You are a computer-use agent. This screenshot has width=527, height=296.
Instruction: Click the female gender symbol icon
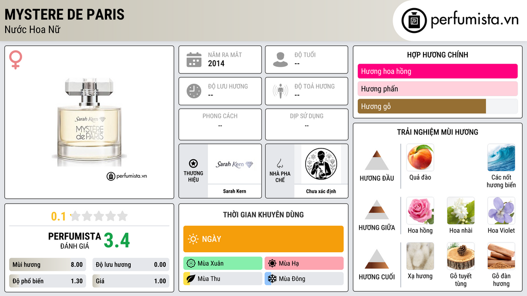[15, 60]
